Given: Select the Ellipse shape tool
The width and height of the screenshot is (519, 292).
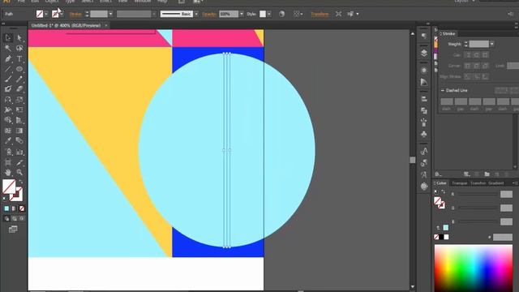Looking at the screenshot, I should (x=19, y=69).
